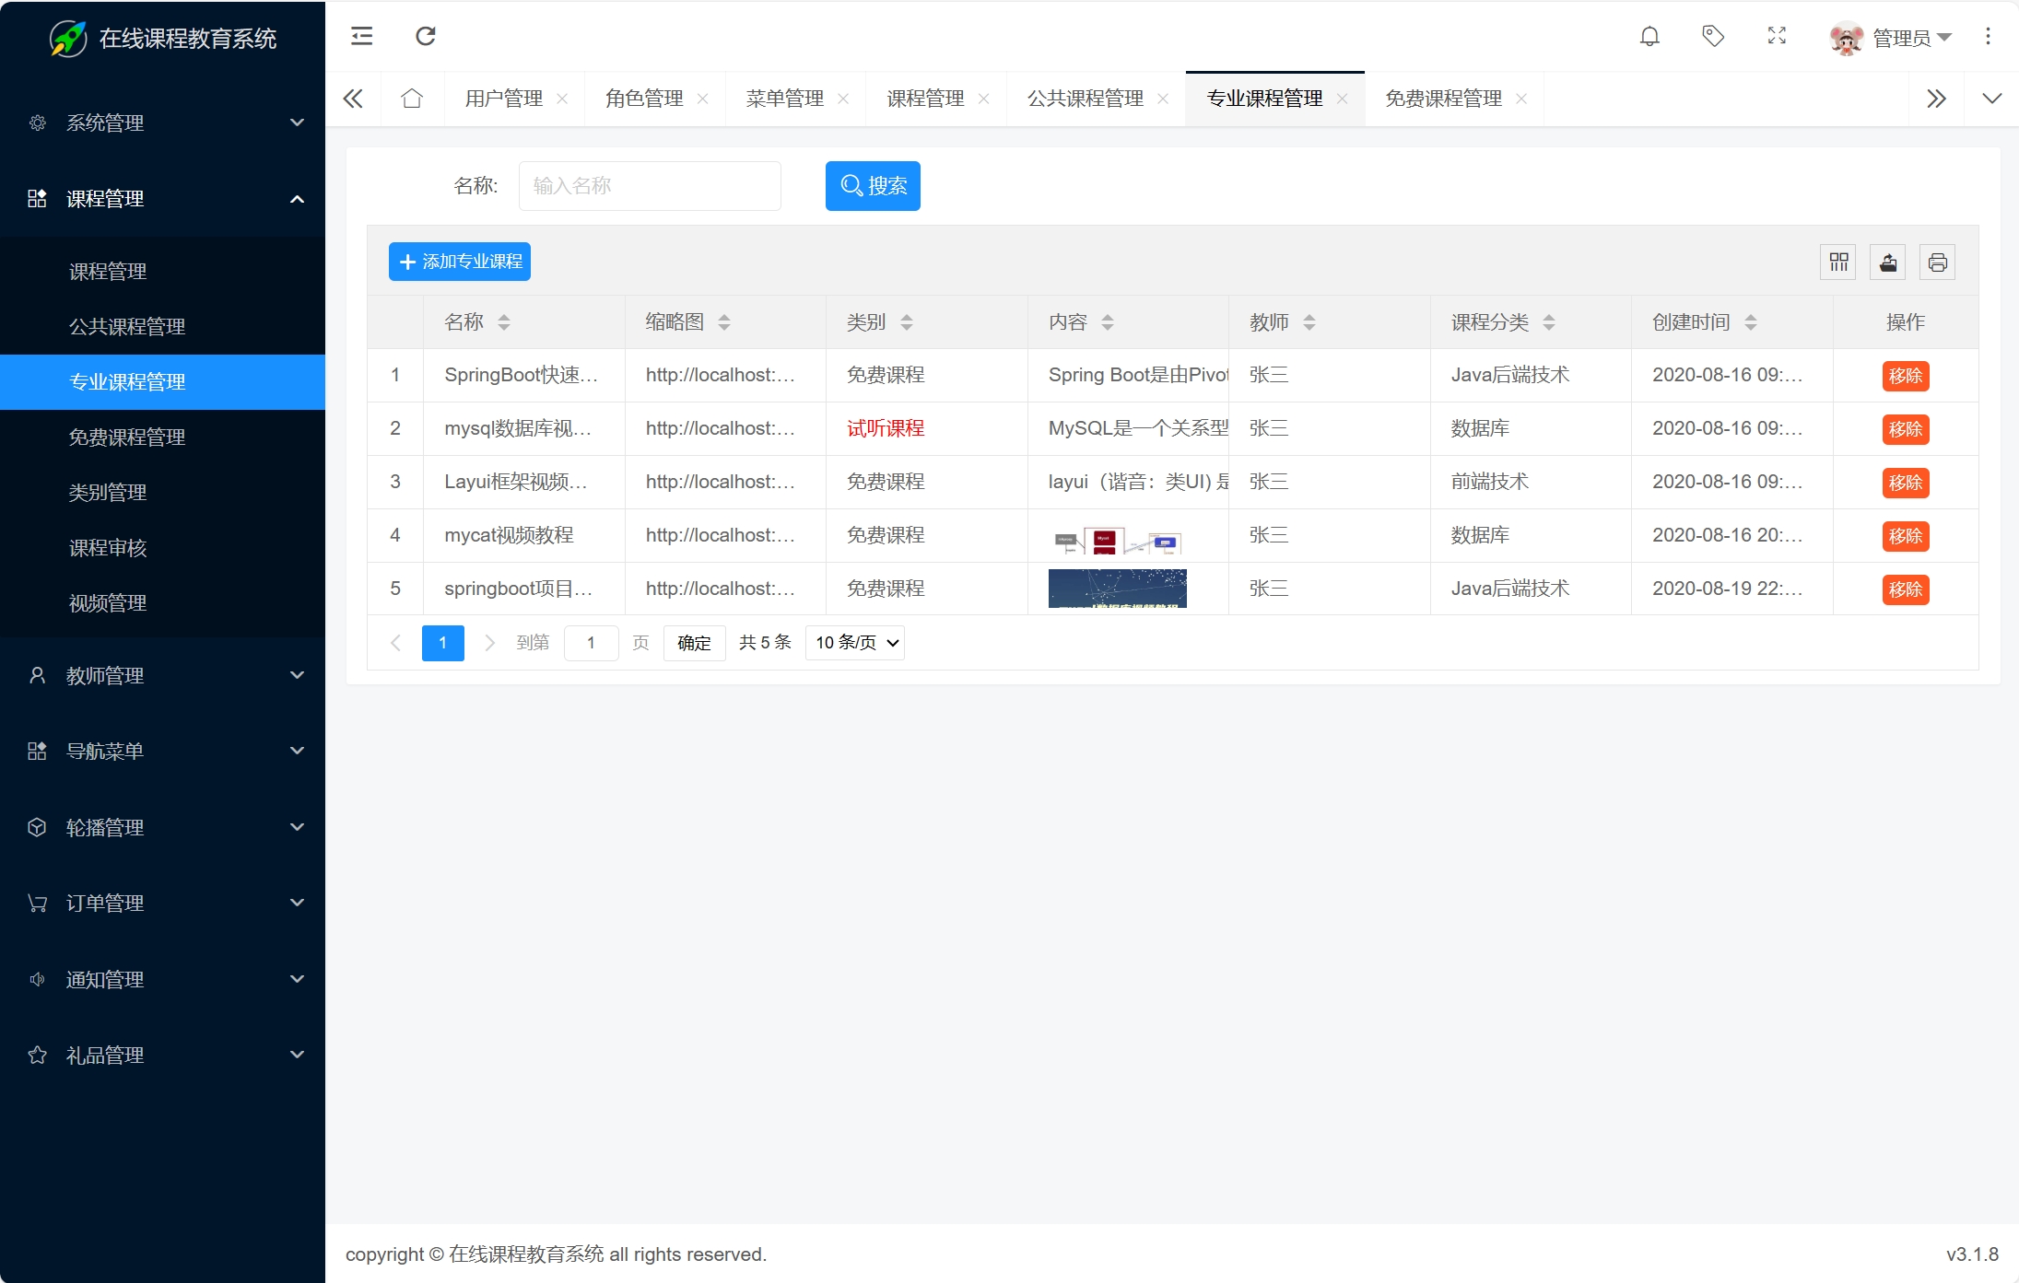
Task: Click 添加专业课程 button
Action: 460,262
